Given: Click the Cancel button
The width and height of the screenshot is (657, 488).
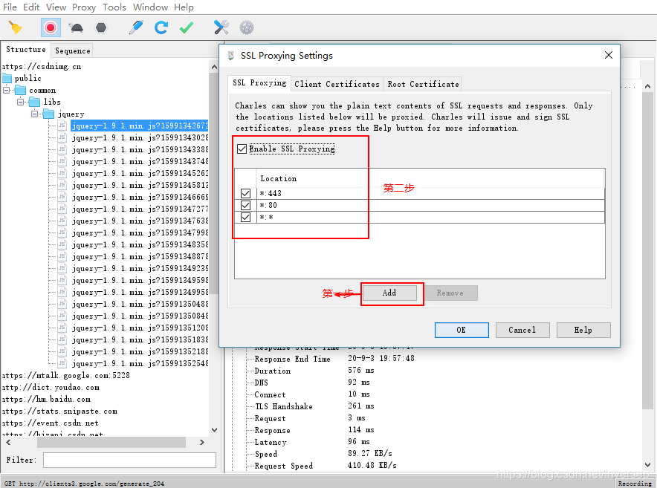Looking at the screenshot, I should click(522, 330).
